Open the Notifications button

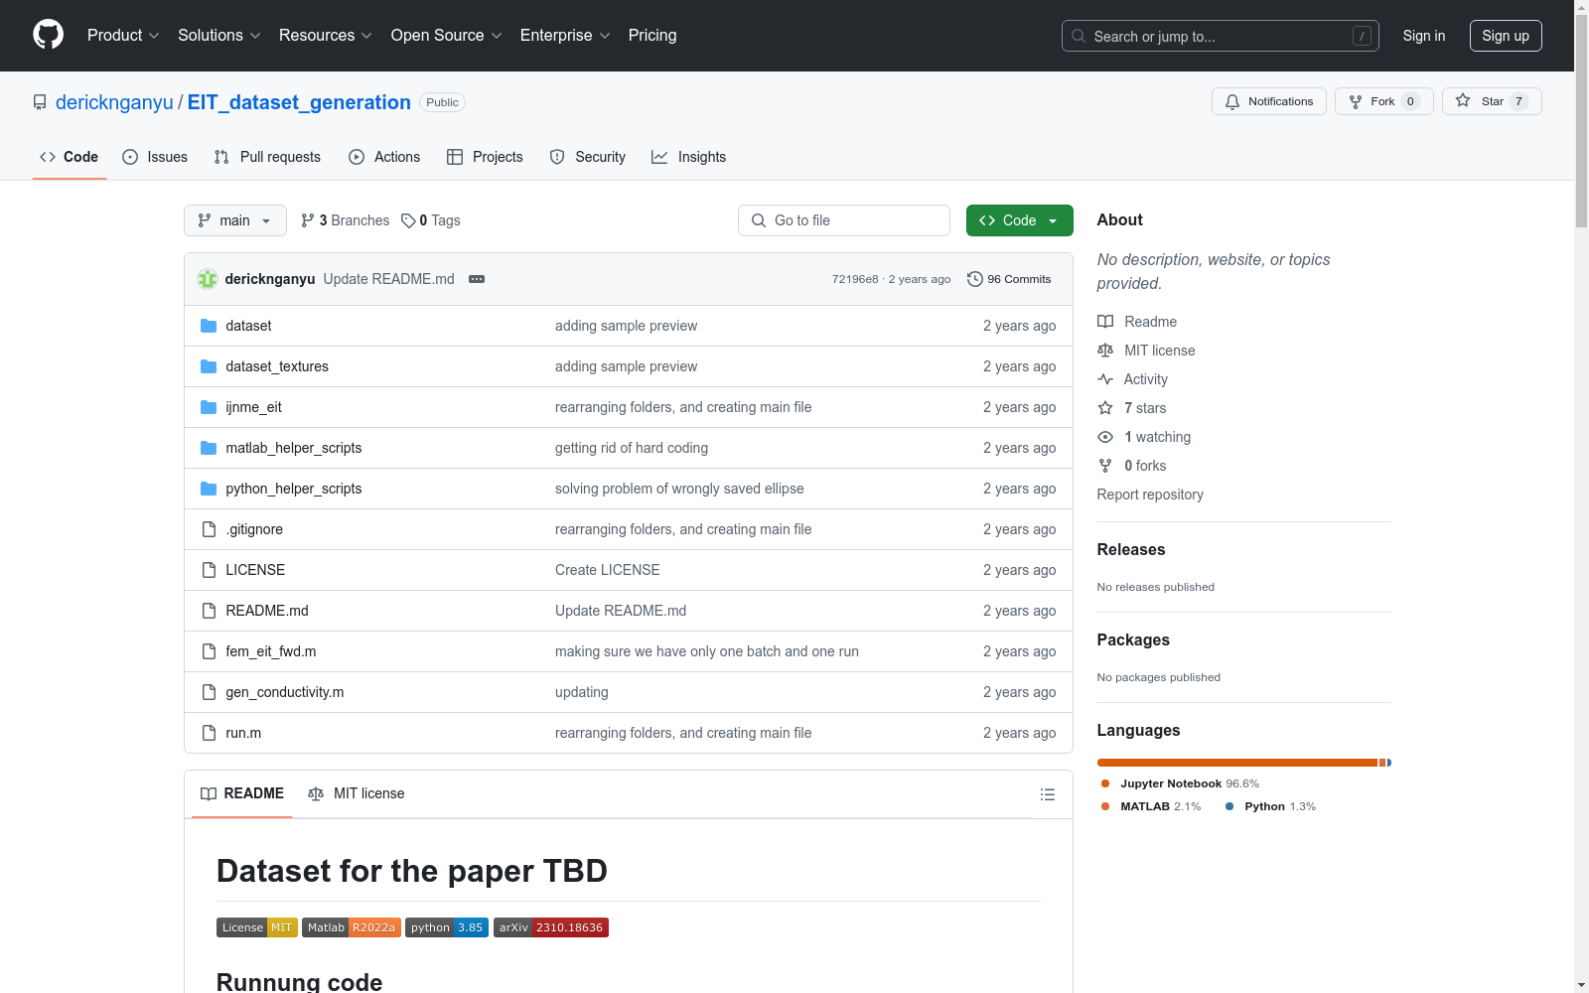(1268, 101)
